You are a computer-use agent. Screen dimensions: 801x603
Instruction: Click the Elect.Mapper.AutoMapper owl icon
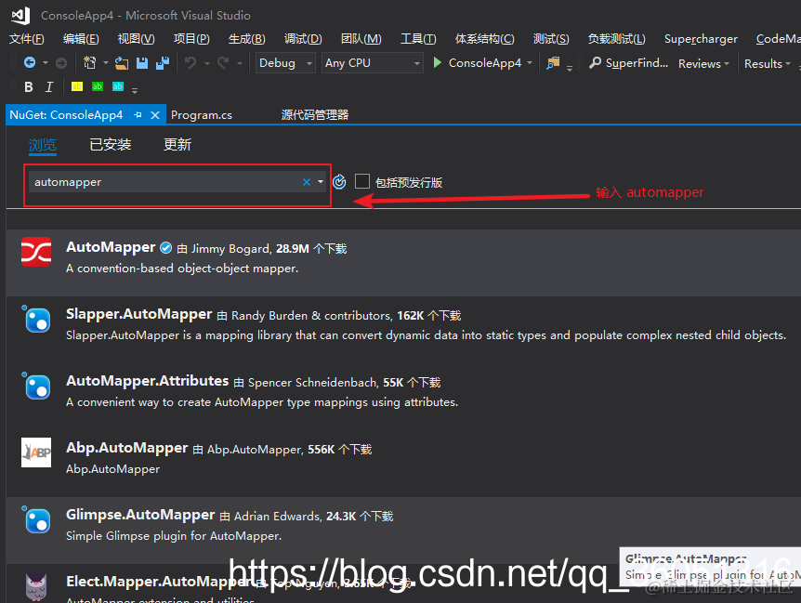[36, 586]
